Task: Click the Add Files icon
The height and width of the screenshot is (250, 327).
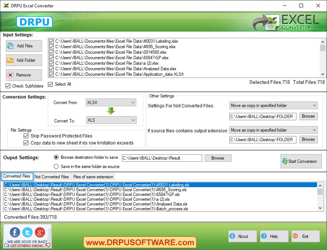Action: pos(11,46)
